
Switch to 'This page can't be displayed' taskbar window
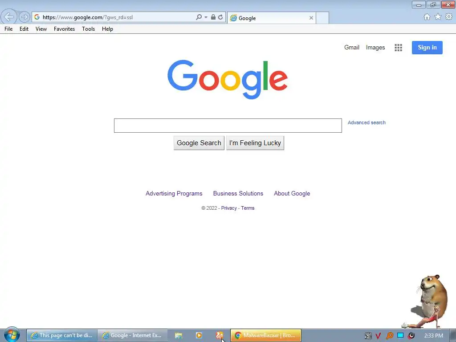click(62, 335)
